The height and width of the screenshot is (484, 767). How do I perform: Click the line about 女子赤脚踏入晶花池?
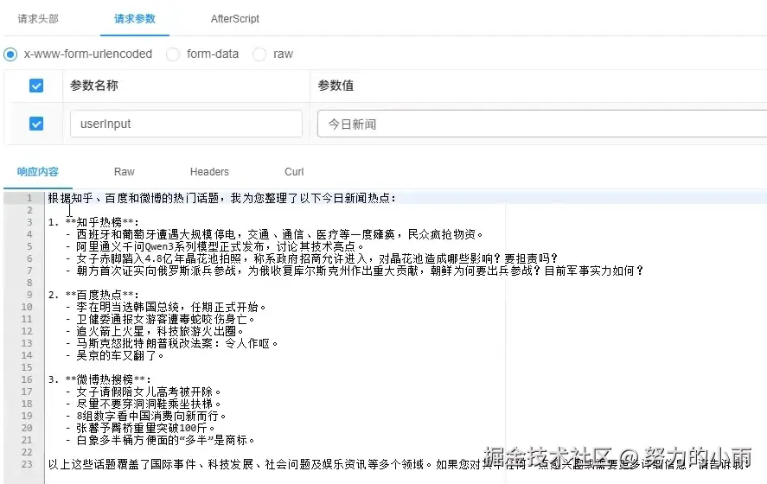tap(311, 258)
